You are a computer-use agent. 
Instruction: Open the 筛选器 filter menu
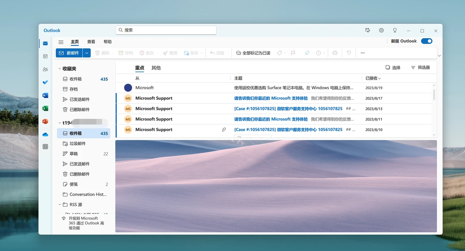pos(420,67)
